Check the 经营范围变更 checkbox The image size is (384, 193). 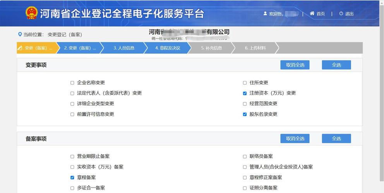245,104
